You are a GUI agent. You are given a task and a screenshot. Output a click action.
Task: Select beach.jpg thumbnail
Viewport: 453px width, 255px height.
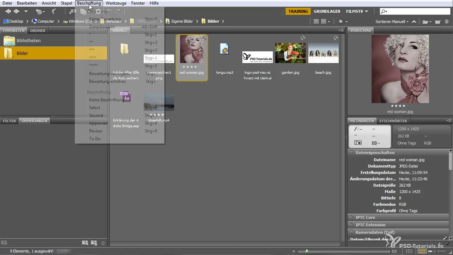tap(323, 53)
